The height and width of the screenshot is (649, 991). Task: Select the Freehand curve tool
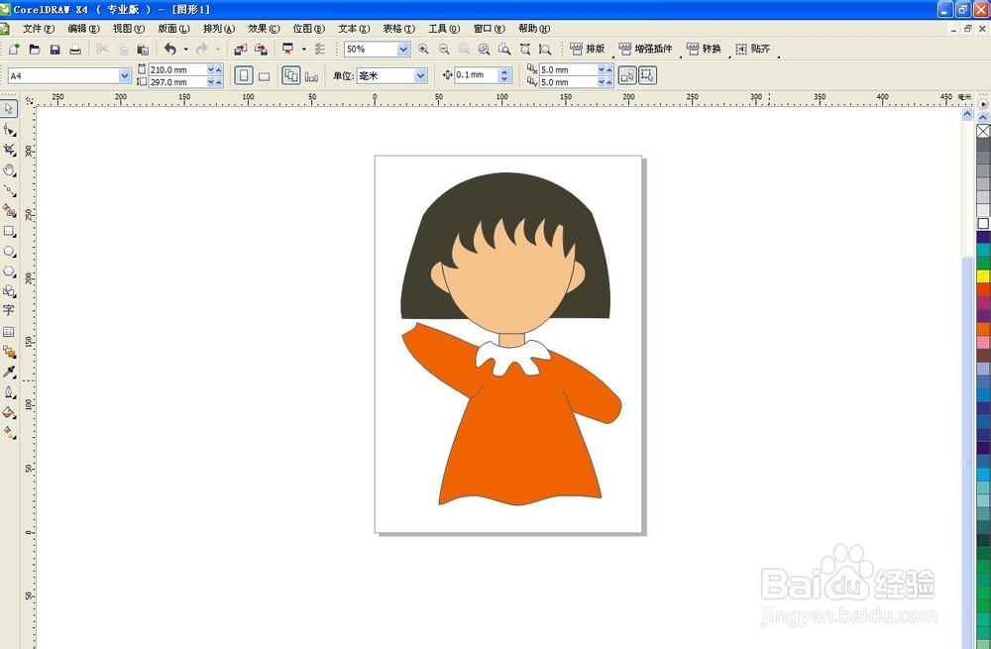(x=9, y=190)
